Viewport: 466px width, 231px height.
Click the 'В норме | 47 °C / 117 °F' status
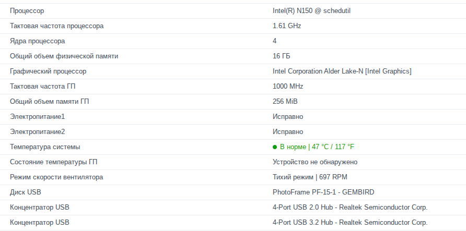317,147
